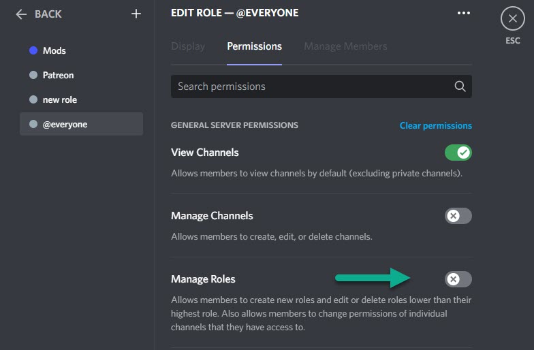Click the Clear permissions link
The height and width of the screenshot is (350, 534).
tap(436, 125)
